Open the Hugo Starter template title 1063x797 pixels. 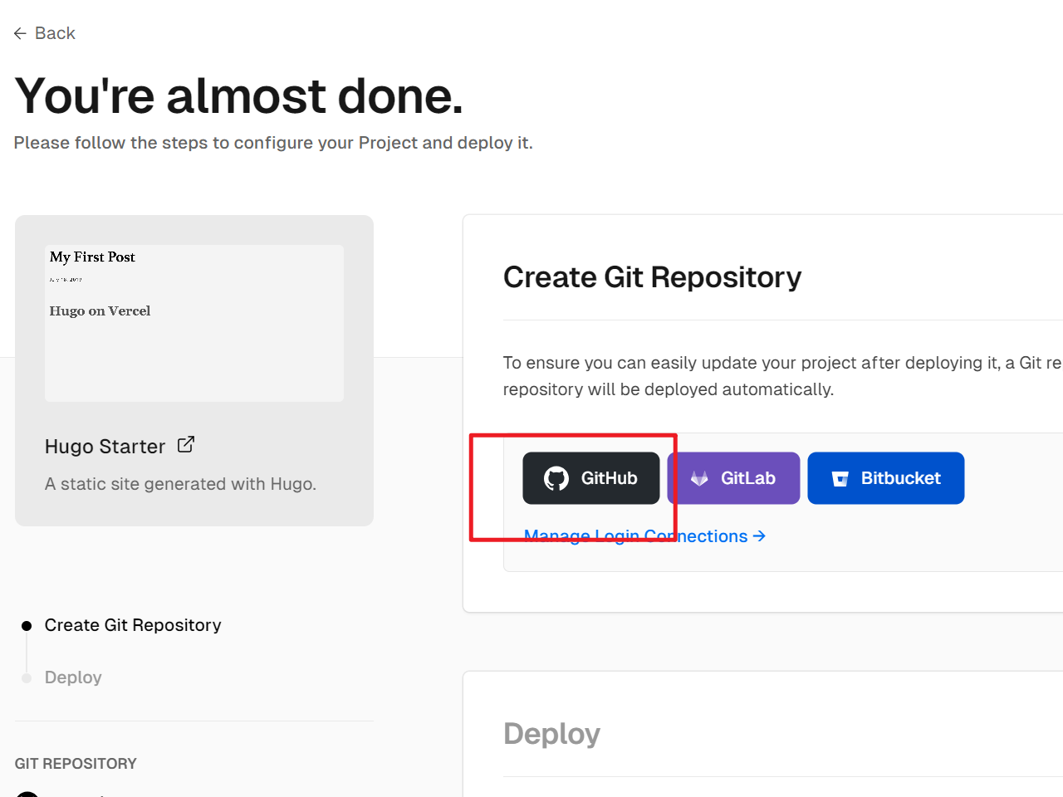click(105, 447)
